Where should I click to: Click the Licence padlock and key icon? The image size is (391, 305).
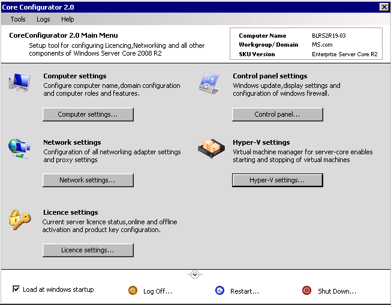pyautogui.click(x=20, y=219)
